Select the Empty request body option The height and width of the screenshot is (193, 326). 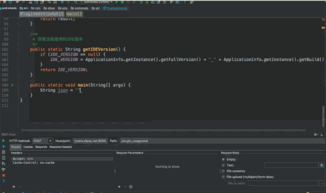click(x=223, y=159)
